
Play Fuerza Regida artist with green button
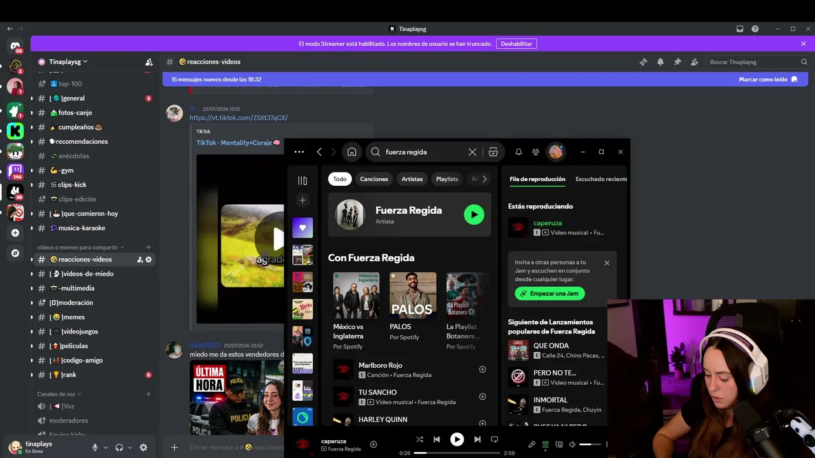[x=474, y=214]
